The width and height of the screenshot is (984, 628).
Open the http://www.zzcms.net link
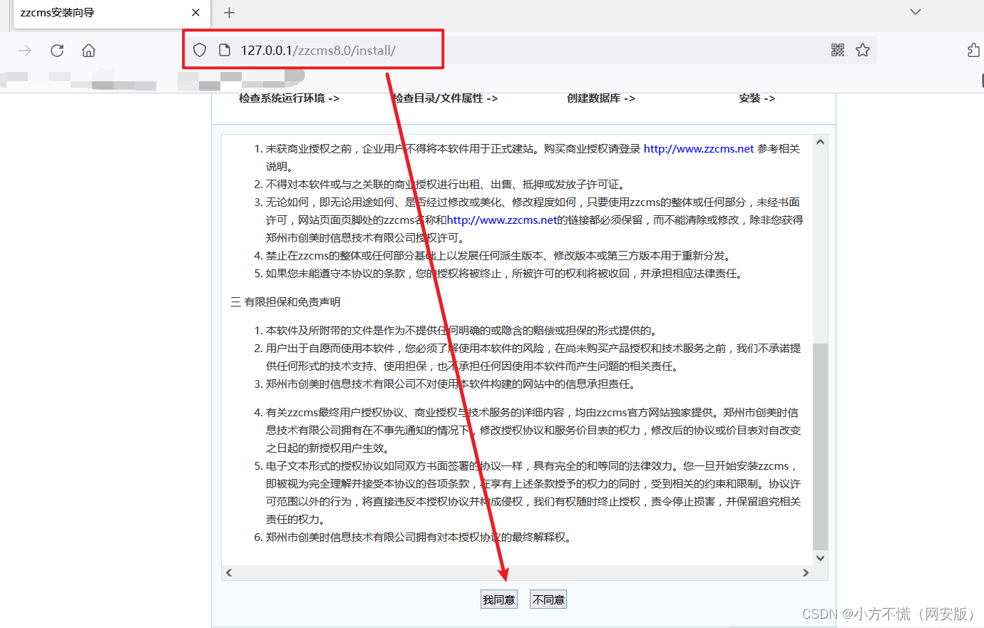point(698,148)
